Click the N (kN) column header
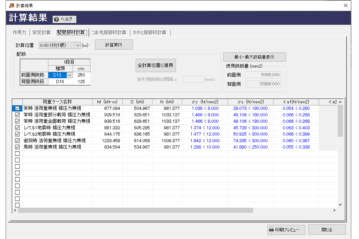This screenshot has width=359, height=239. tap(167, 102)
